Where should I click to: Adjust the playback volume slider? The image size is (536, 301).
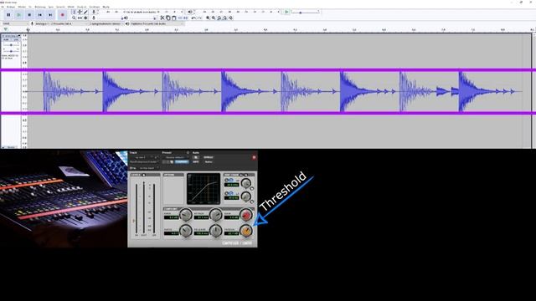[x=142, y=18]
